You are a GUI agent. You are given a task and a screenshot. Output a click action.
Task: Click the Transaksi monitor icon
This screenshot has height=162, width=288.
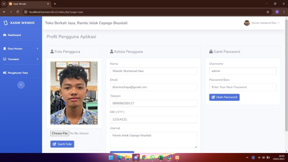[x=4, y=59]
